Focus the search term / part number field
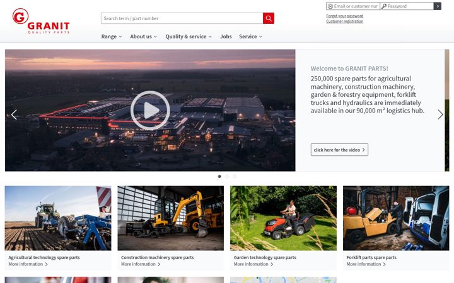454x283 pixels. coord(182,18)
